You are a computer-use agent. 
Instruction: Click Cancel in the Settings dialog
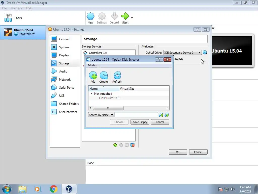click(x=198, y=152)
